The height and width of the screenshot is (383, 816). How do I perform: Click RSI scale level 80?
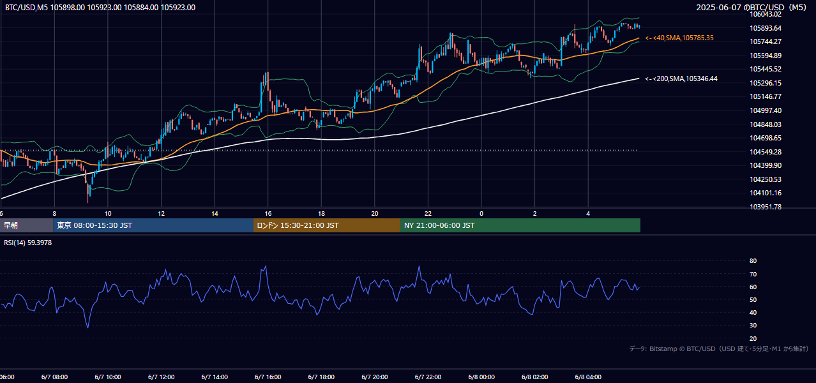(x=753, y=261)
